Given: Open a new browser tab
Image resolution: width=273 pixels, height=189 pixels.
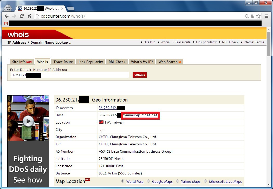Looking at the screenshot, I should point(70,8).
